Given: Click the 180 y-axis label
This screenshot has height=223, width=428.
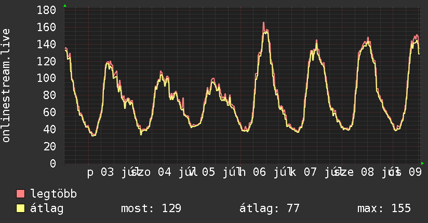Looking at the screenshot, I should coord(46,10).
